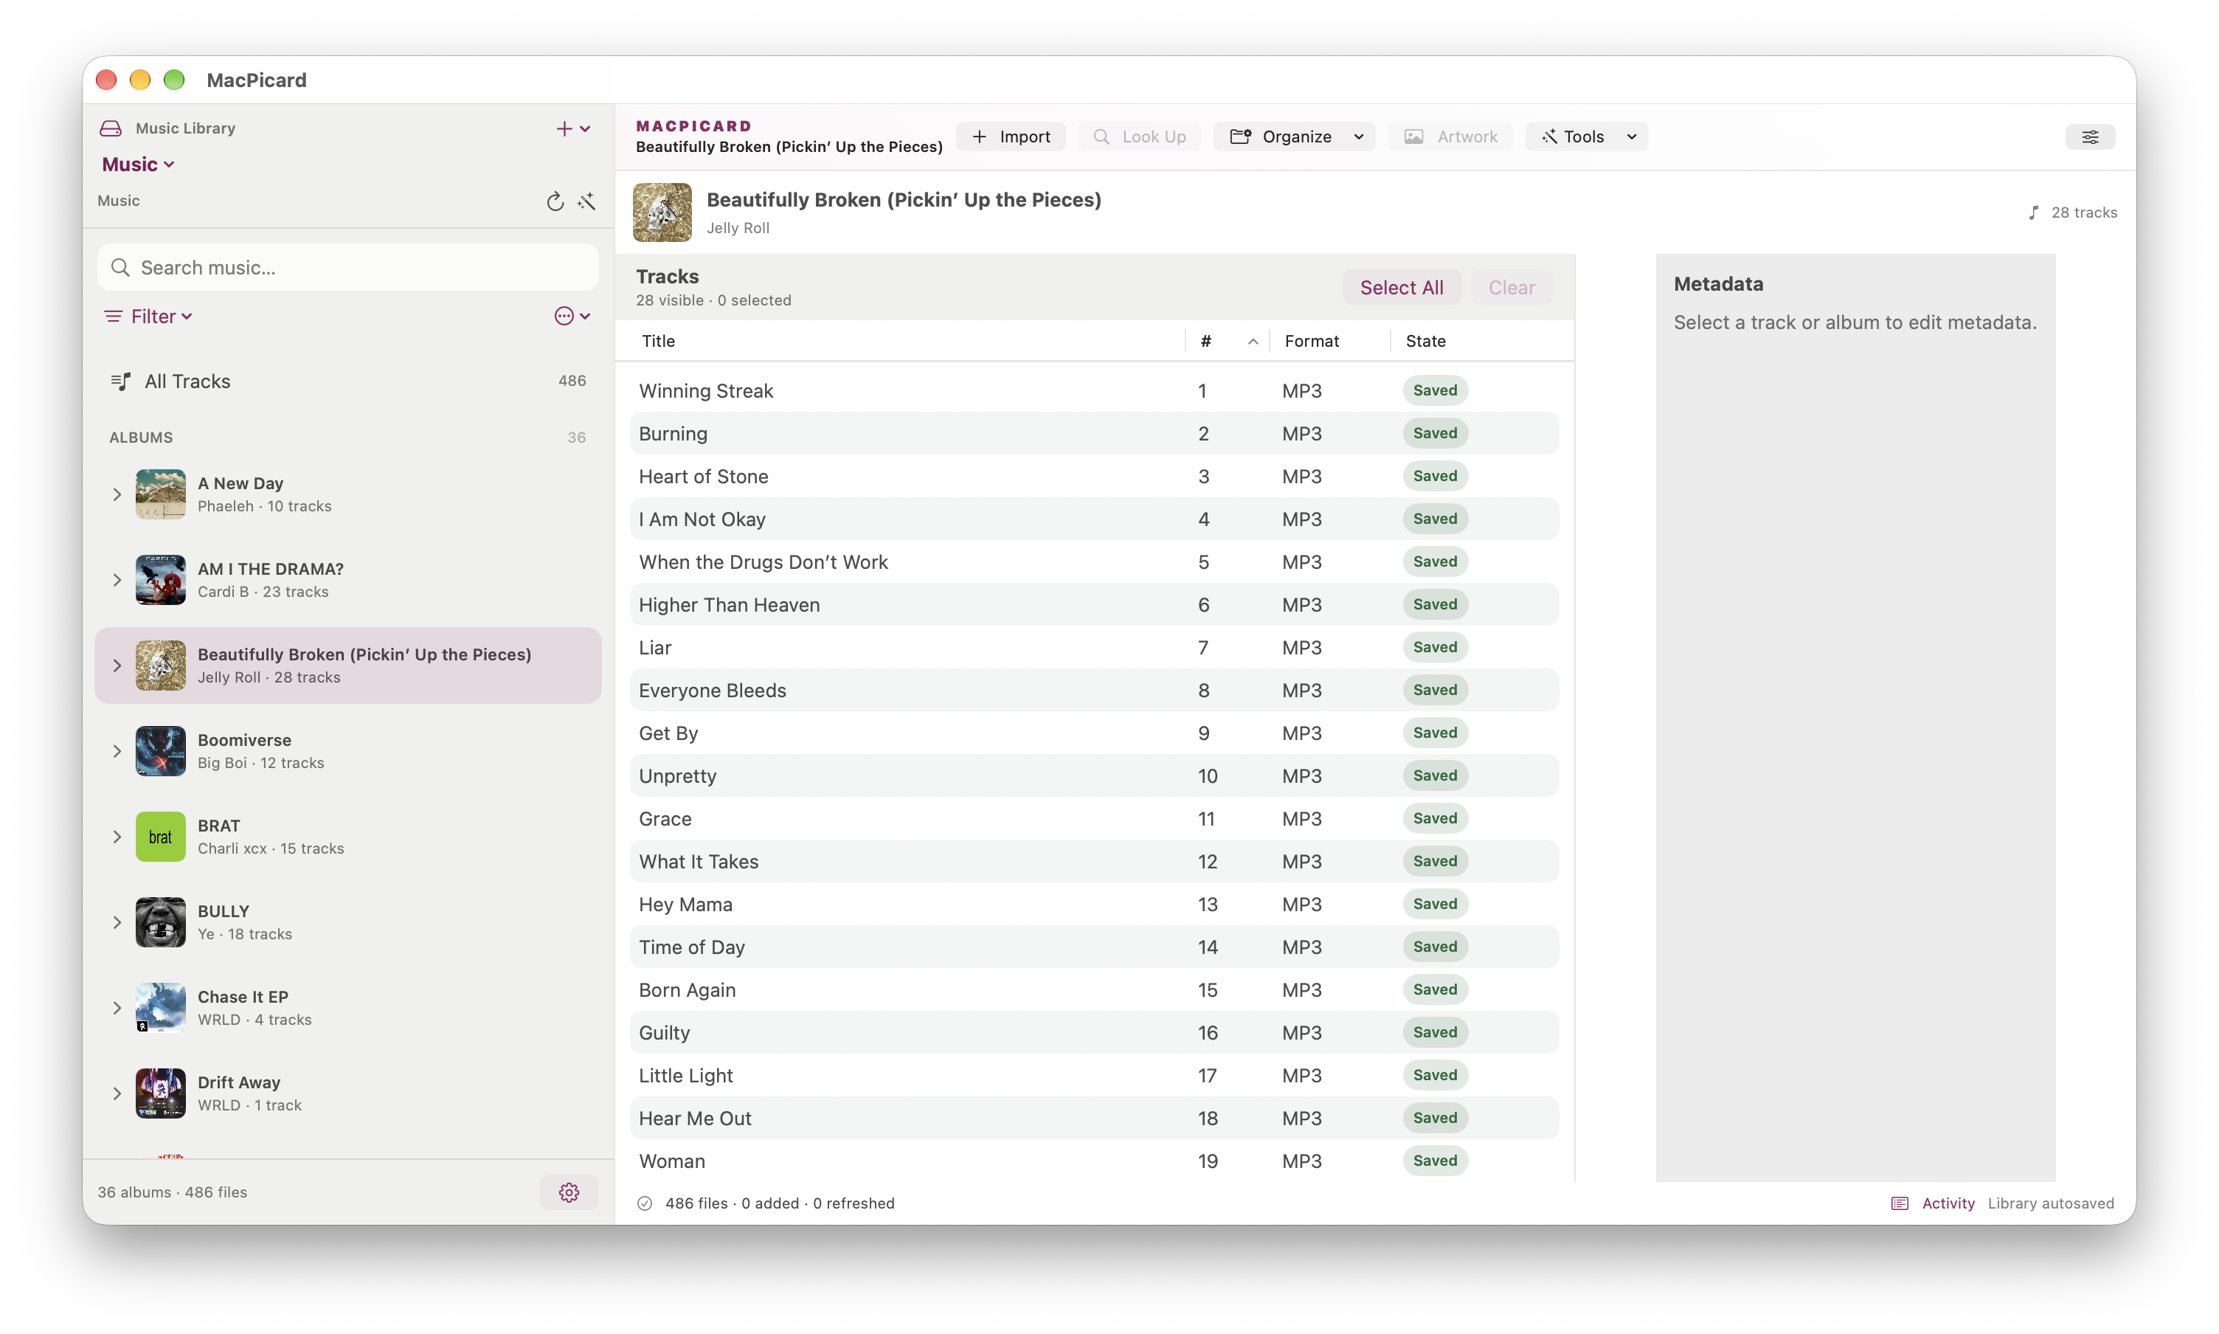Click the more options ellipsis icon
Viewport: 2219px width, 1334px height.
572,317
